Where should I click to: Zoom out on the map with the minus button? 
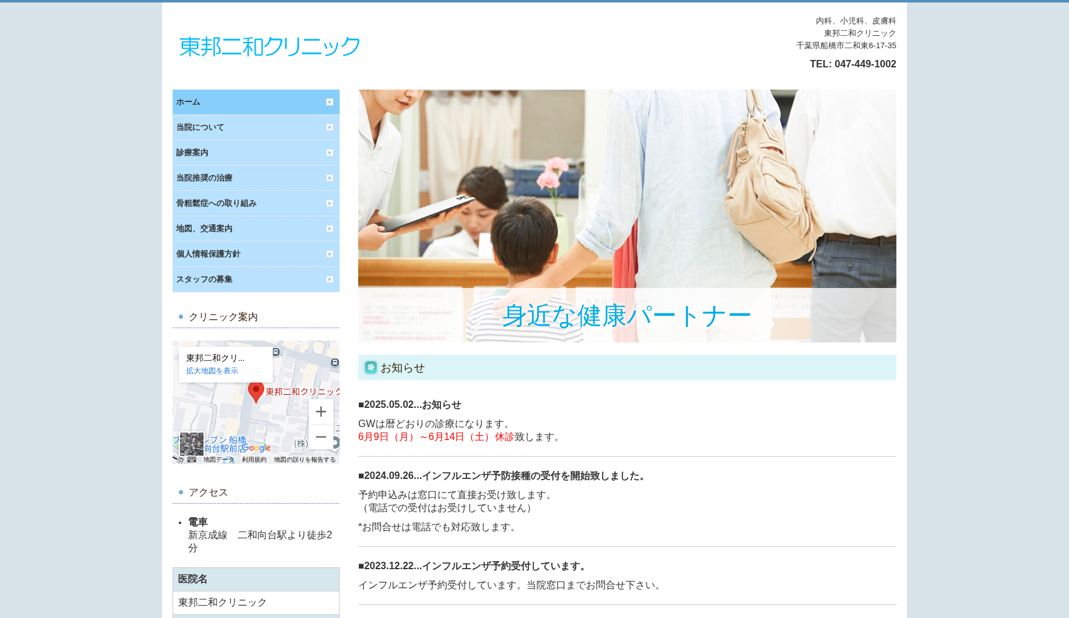320,437
